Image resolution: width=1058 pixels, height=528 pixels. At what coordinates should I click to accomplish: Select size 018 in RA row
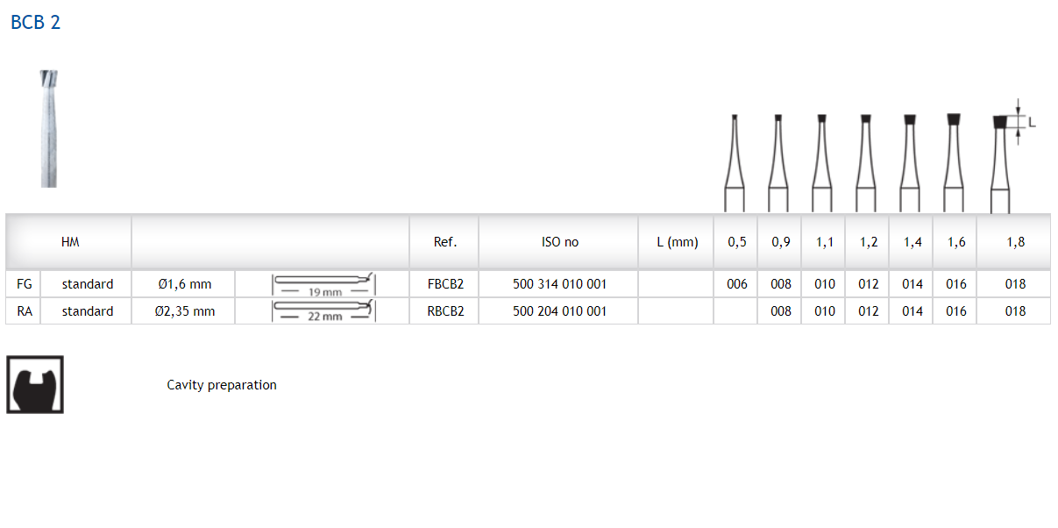pyautogui.click(x=1015, y=311)
